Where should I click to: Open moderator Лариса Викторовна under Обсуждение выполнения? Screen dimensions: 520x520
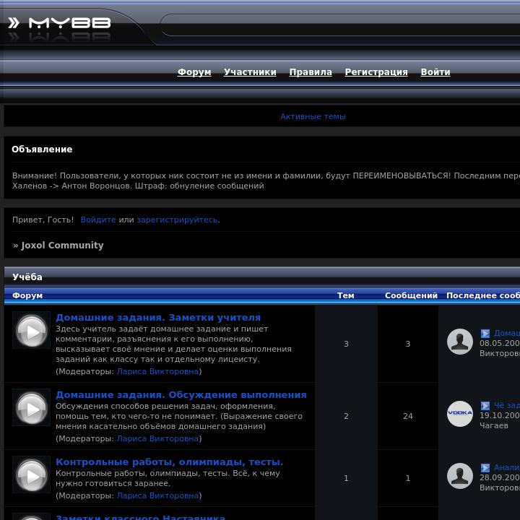pos(158,438)
